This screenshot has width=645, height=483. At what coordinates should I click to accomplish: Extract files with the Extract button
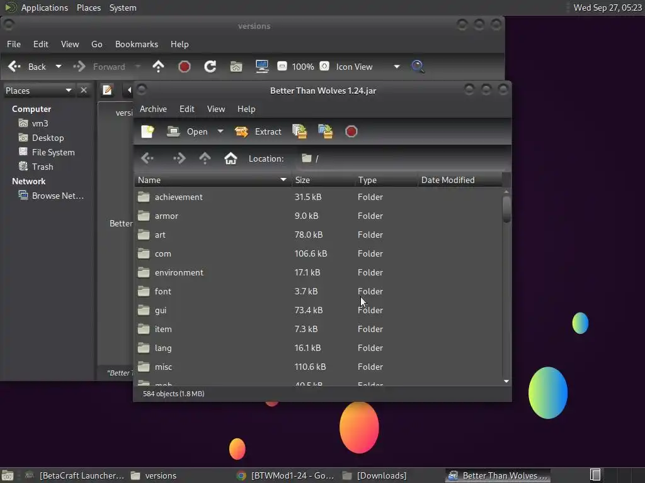pos(258,131)
